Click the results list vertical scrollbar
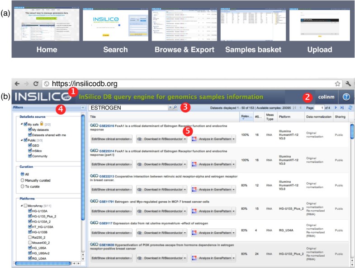The image size is (355, 268). (x=352, y=131)
